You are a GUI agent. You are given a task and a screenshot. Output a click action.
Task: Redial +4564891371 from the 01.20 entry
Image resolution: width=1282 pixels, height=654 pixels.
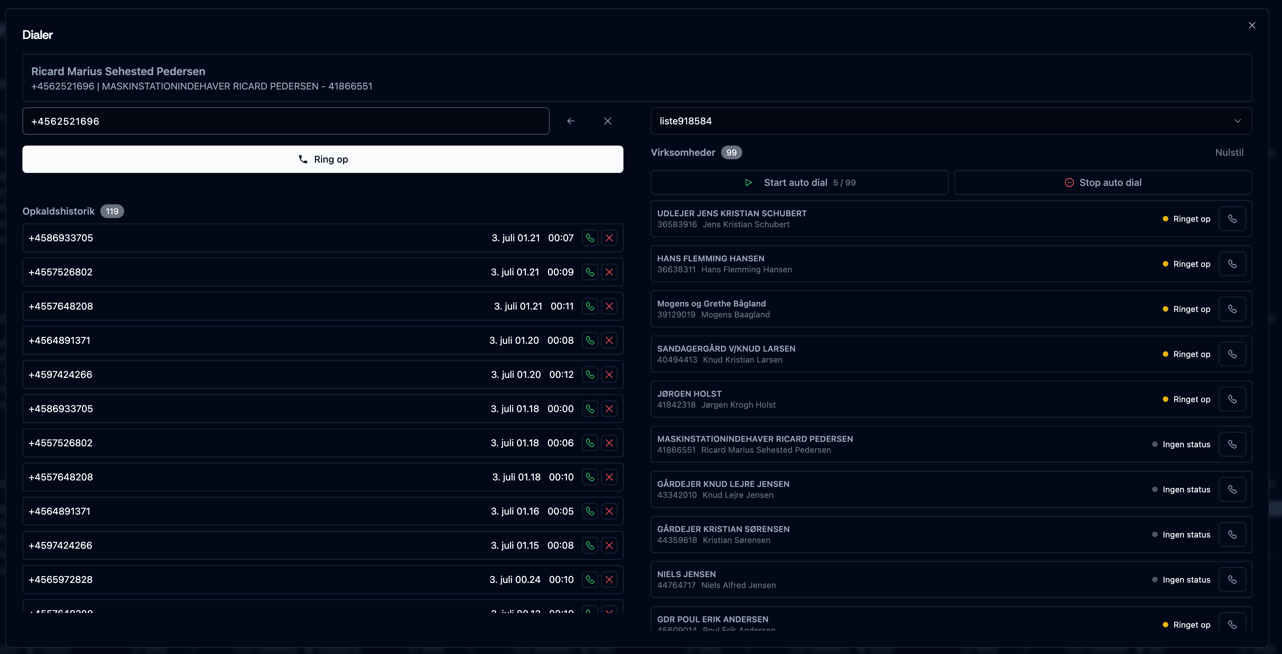(x=590, y=340)
